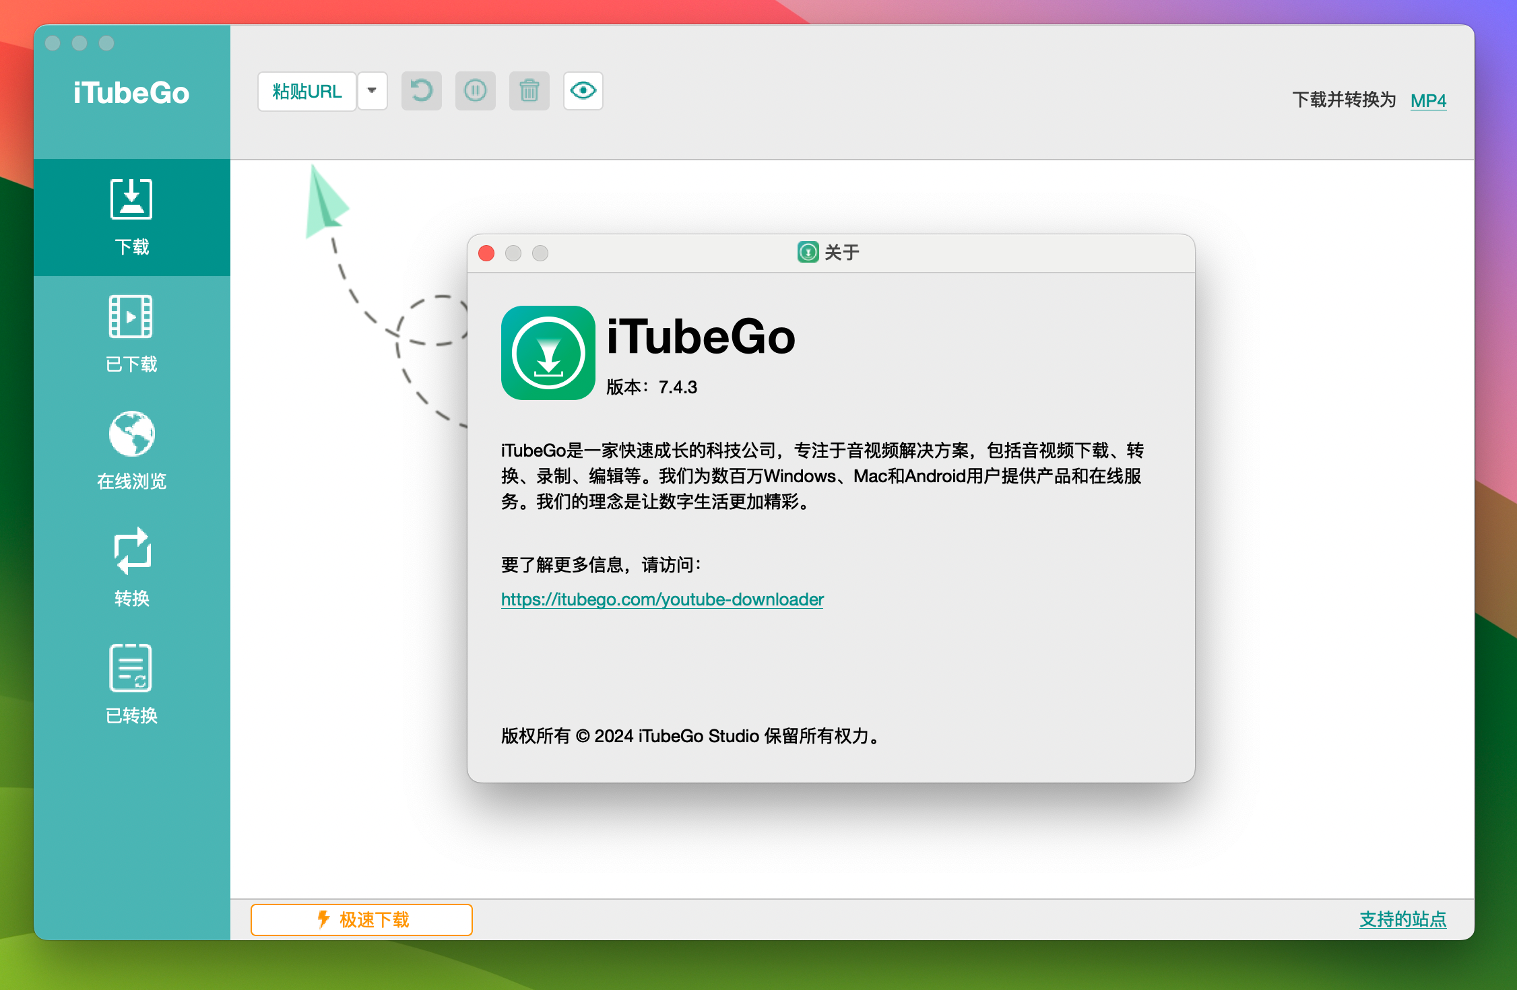Close the 关于 About dialog

[x=486, y=253]
